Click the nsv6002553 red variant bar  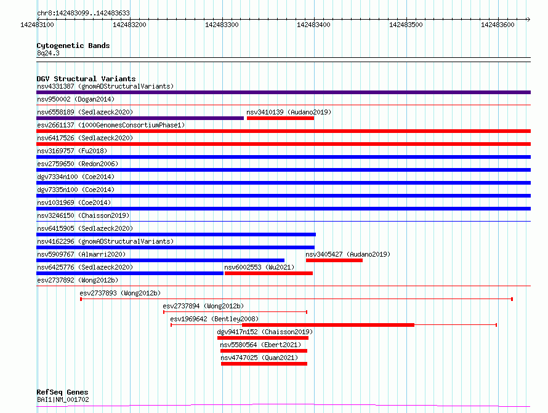click(x=268, y=273)
